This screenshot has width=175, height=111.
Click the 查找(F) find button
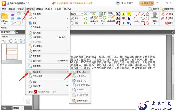(x=154, y=9)
